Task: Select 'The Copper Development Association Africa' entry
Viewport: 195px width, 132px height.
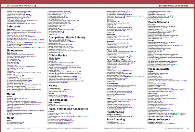Action: coord(63,80)
